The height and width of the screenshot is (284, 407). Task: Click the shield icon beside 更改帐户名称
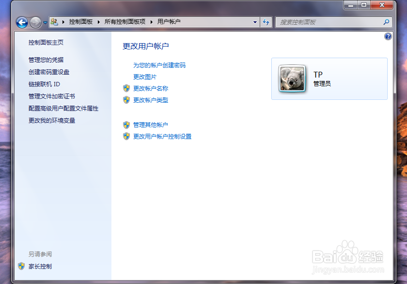(x=126, y=88)
